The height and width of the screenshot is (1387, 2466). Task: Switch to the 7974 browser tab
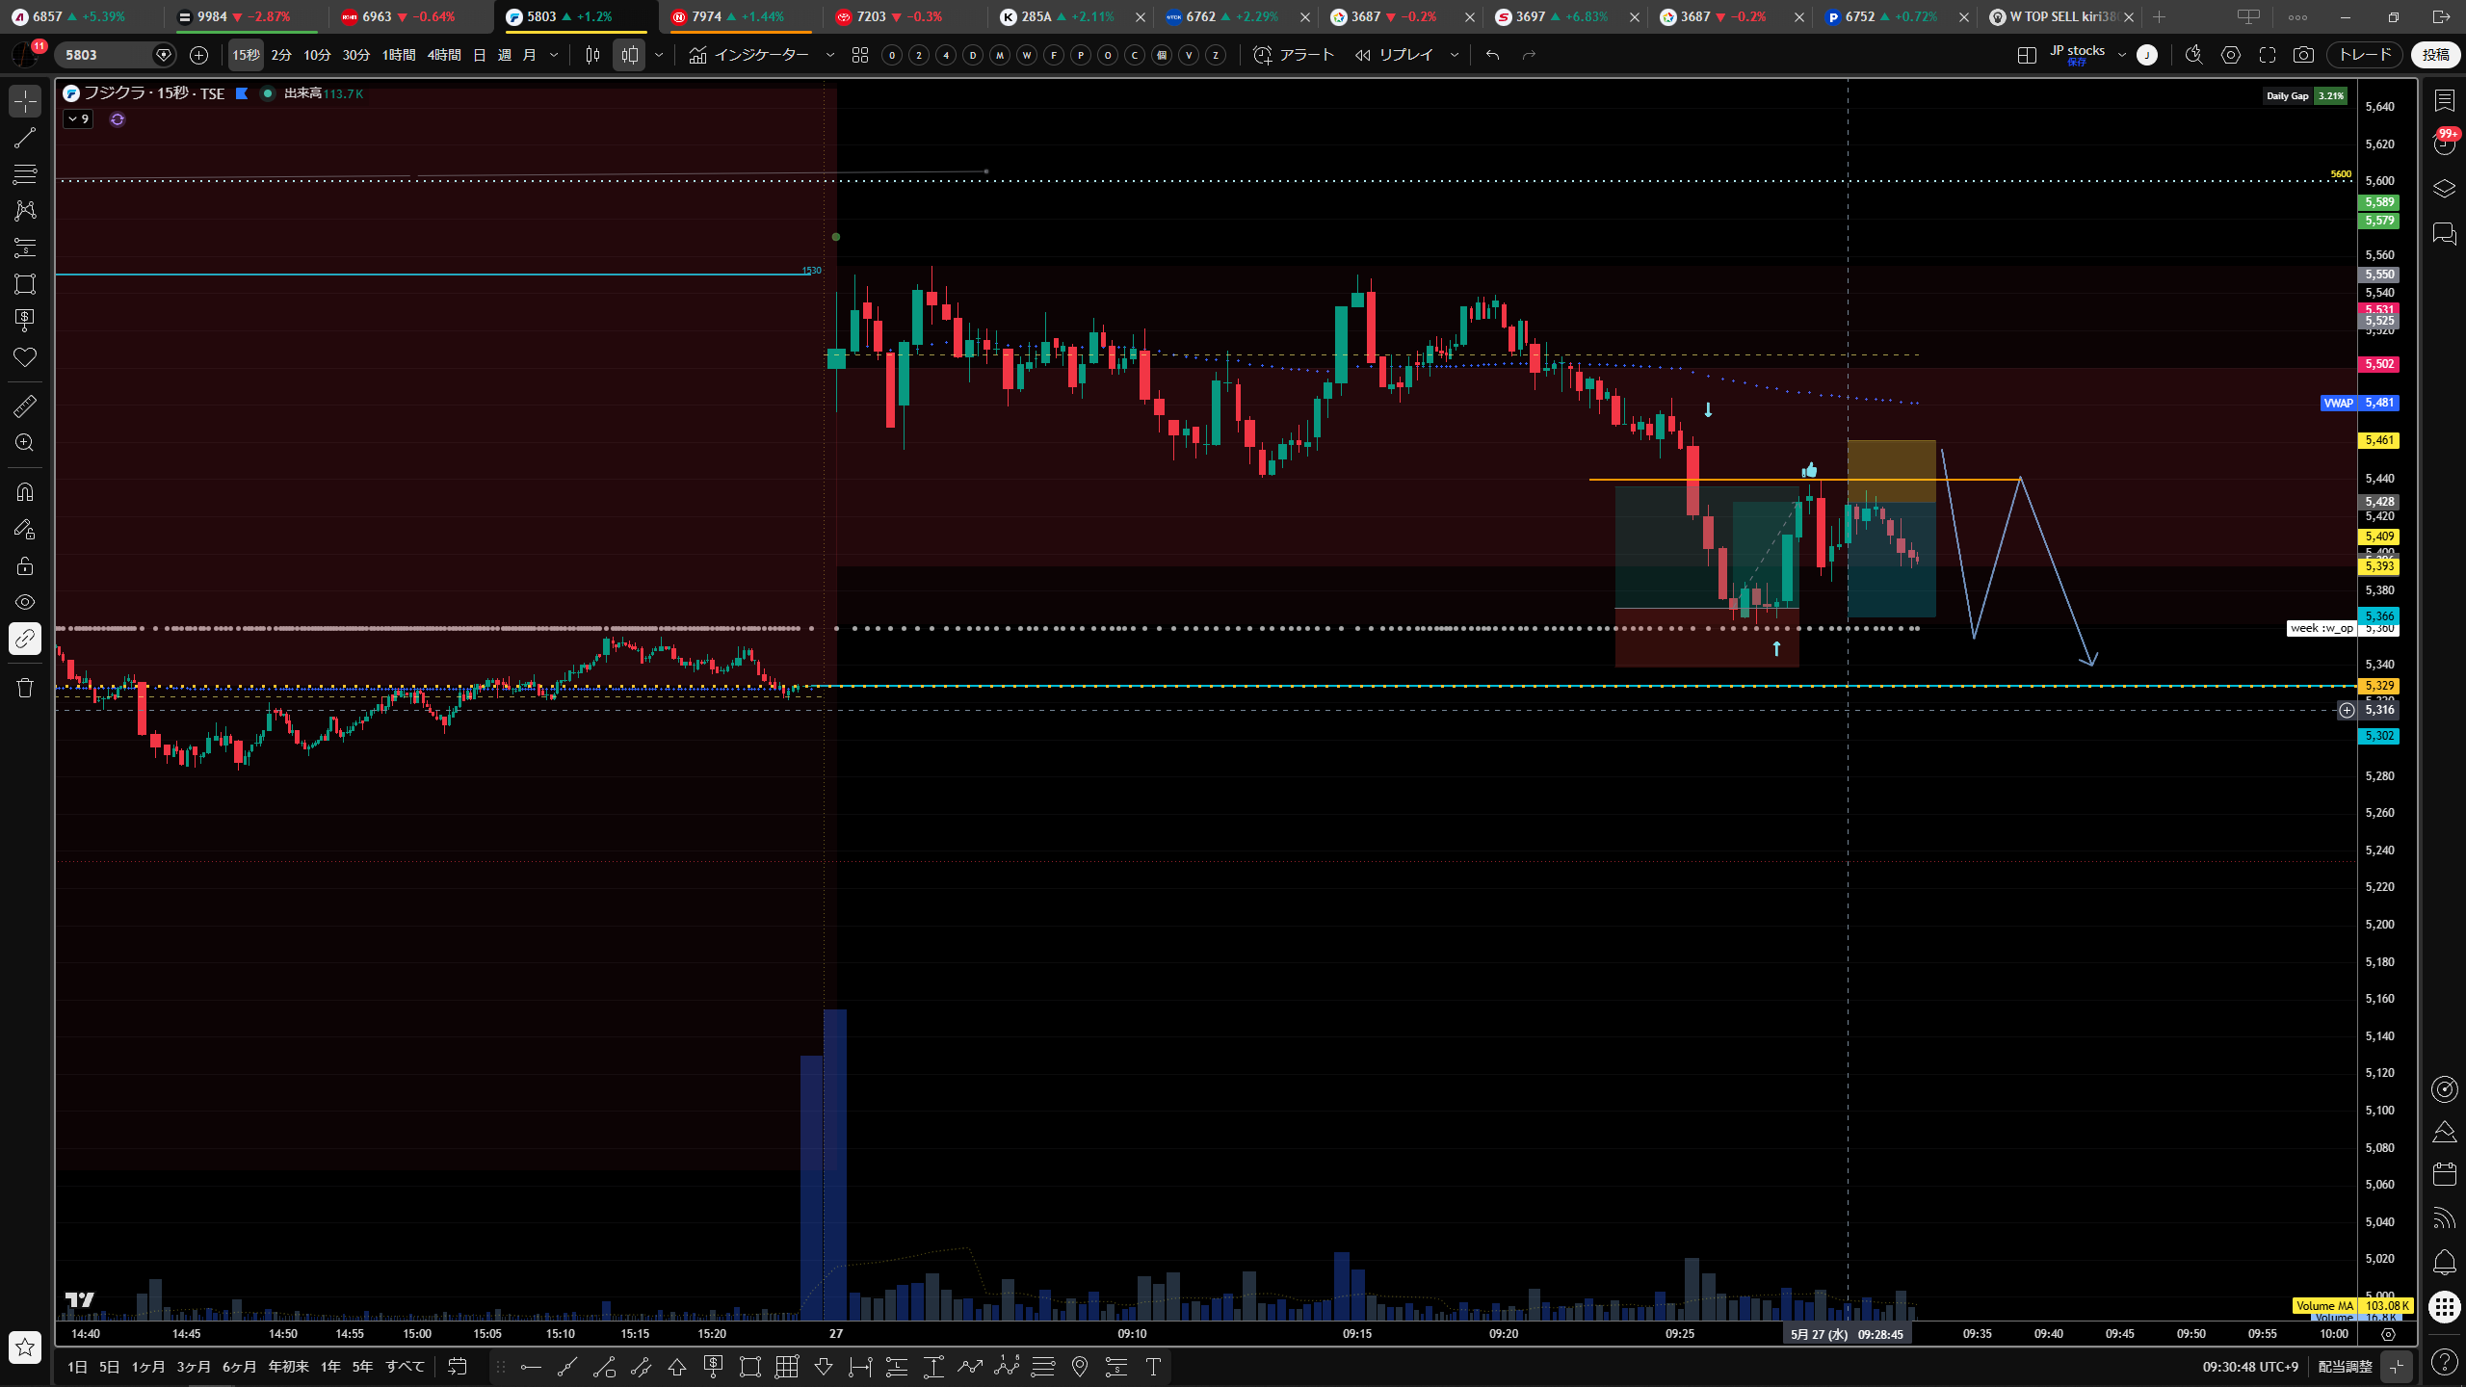coord(741,16)
